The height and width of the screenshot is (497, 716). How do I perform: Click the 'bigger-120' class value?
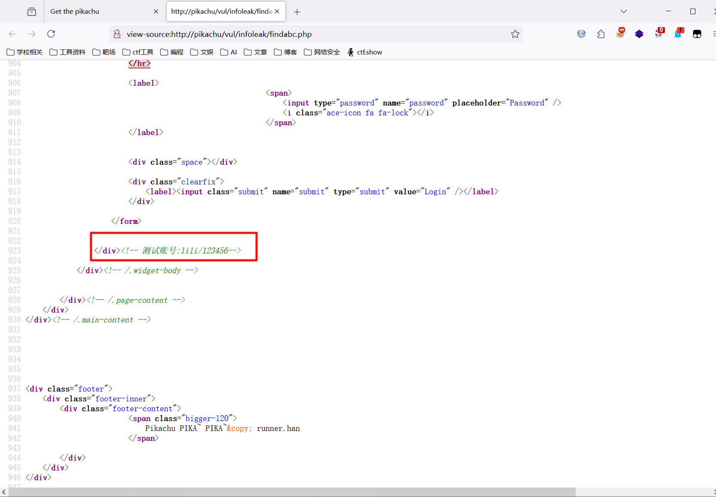point(207,419)
